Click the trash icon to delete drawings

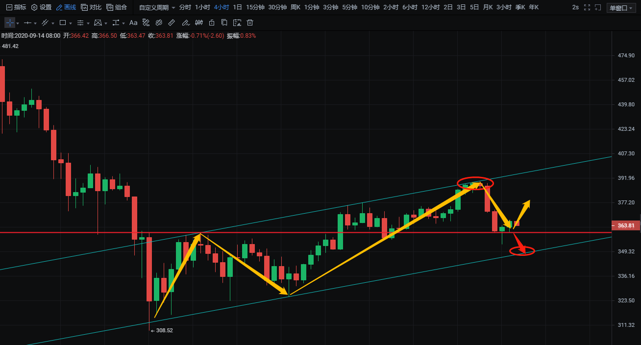(250, 23)
